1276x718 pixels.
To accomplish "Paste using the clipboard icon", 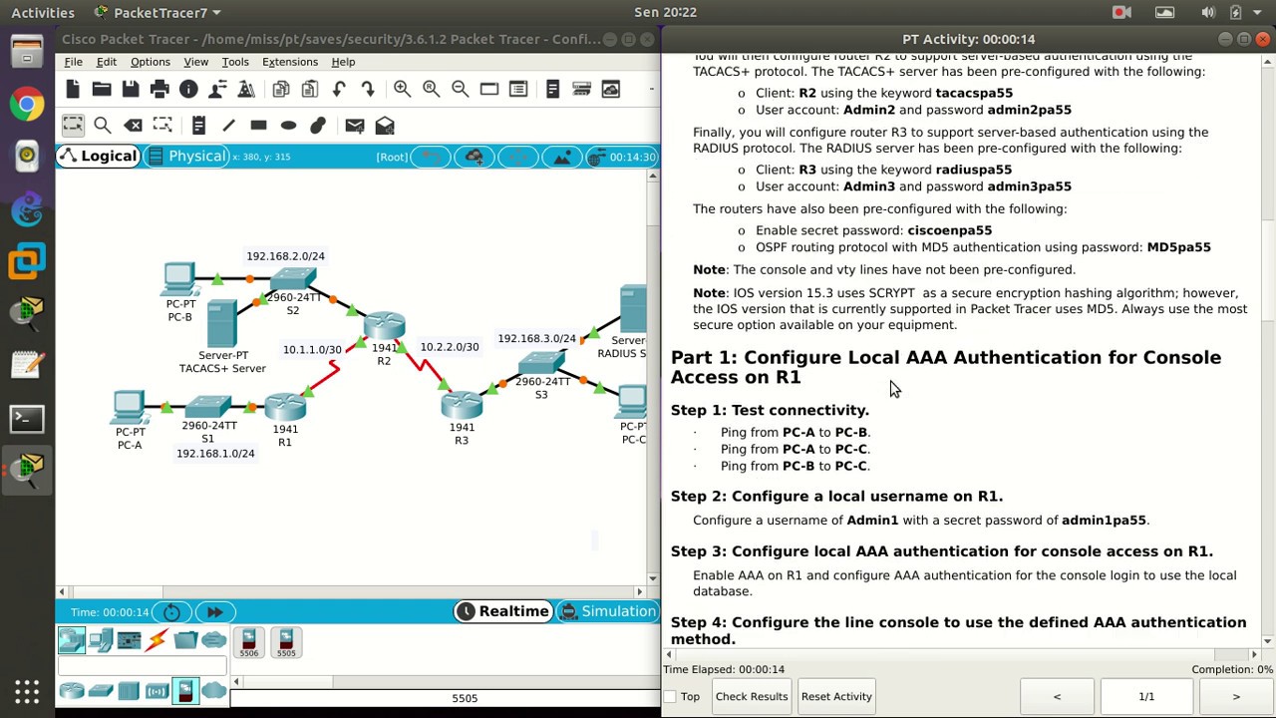I will pyautogui.click(x=310, y=90).
